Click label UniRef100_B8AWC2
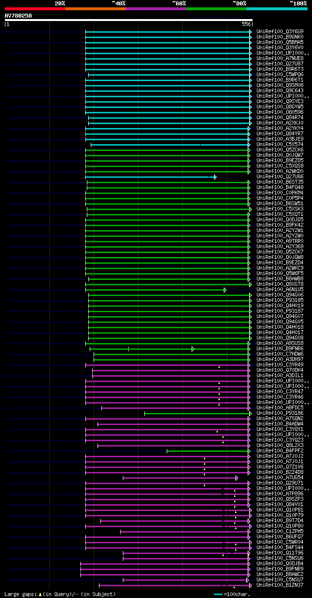 pyautogui.click(x=280, y=574)
